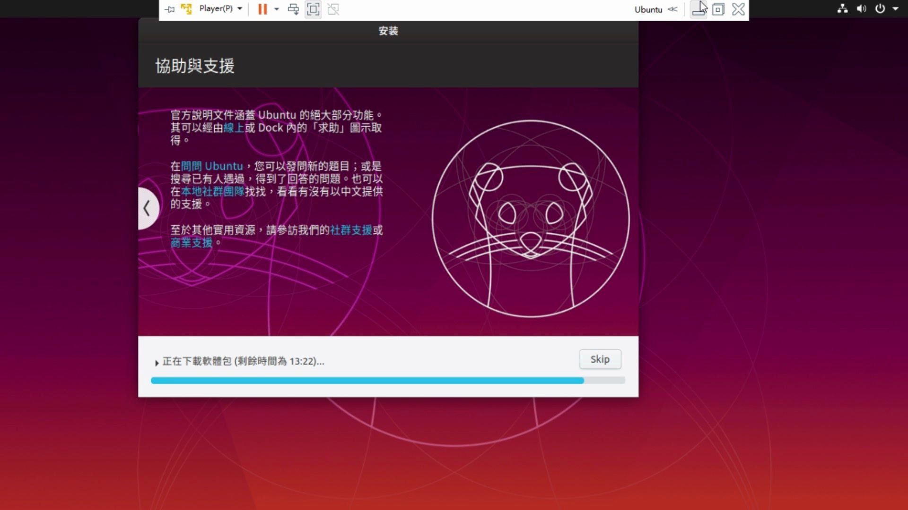Suspend the virtual machine with the pause icon
Image resolution: width=908 pixels, height=510 pixels.
click(x=263, y=8)
